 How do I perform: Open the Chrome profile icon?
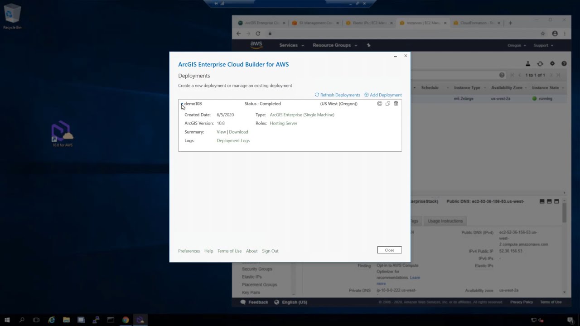point(555,34)
